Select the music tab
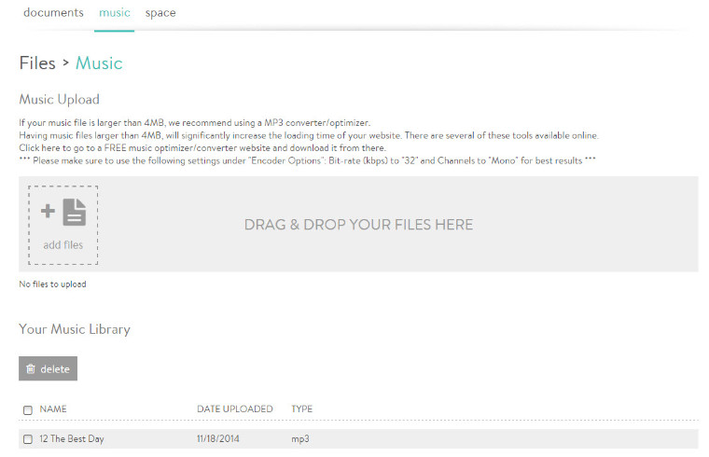 [x=115, y=13]
